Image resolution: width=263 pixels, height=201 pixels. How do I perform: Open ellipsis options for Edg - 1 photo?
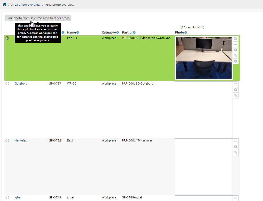235,44
